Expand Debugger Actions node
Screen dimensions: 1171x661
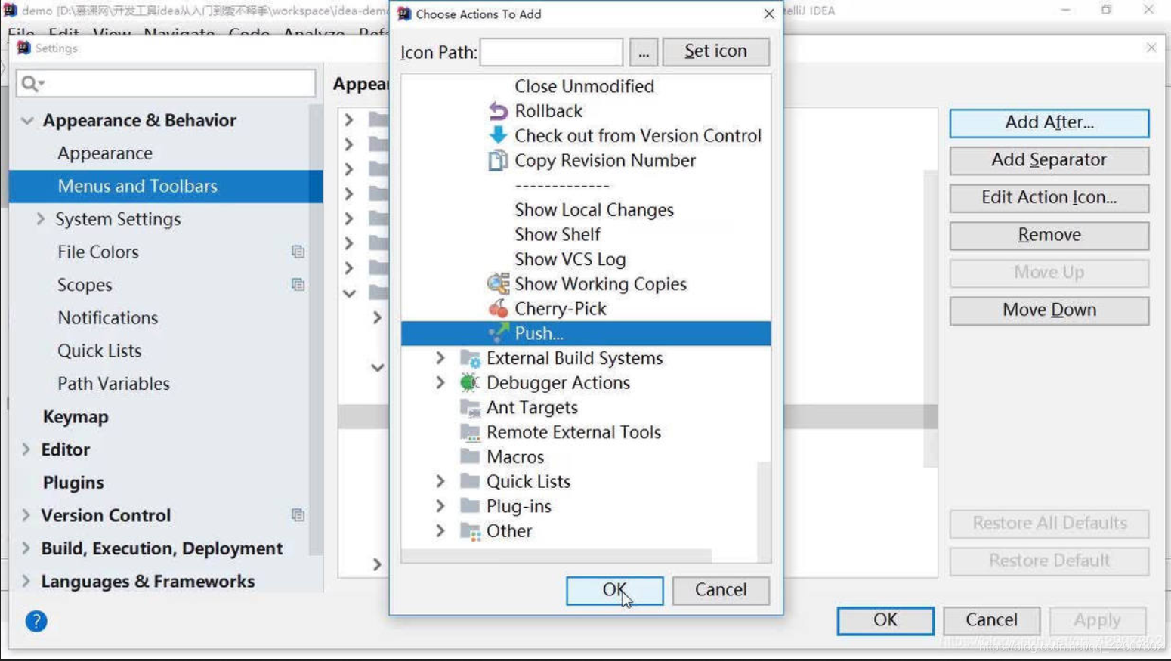tap(440, 383)
